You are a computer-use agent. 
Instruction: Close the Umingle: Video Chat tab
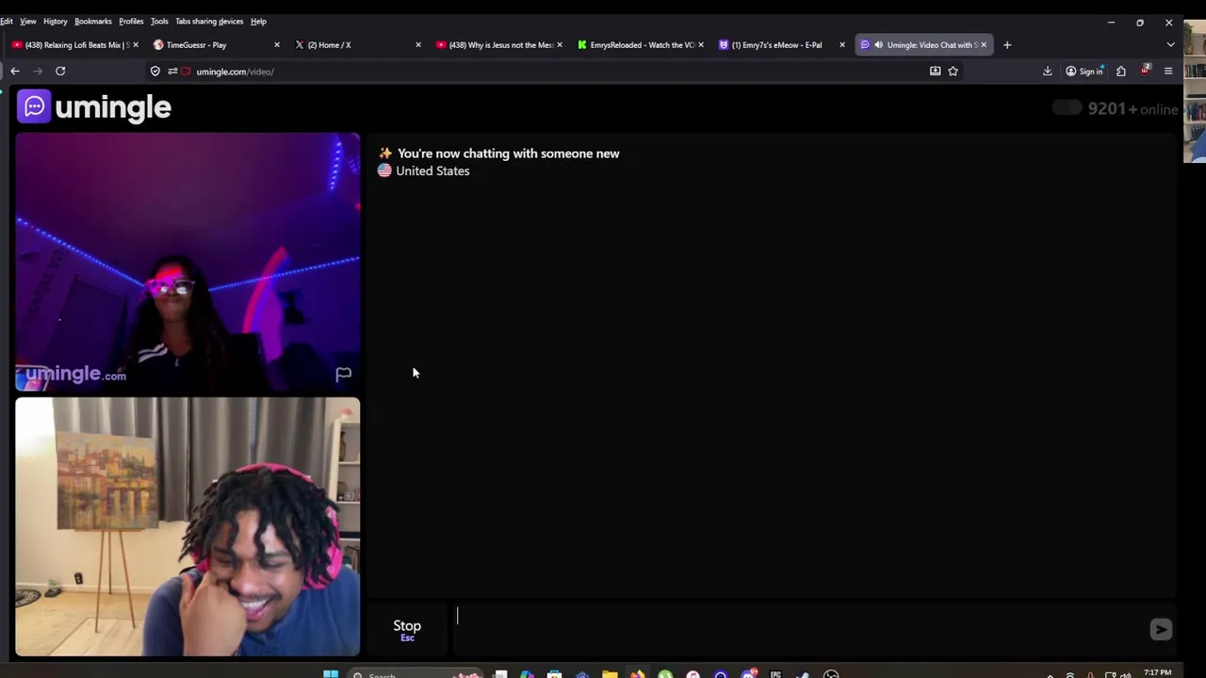[x=984, y=44]
